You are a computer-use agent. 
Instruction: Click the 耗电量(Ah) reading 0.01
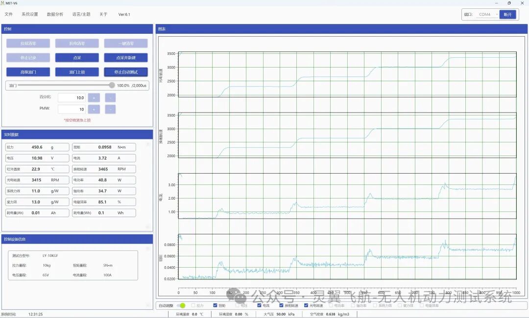click(35, 213)
